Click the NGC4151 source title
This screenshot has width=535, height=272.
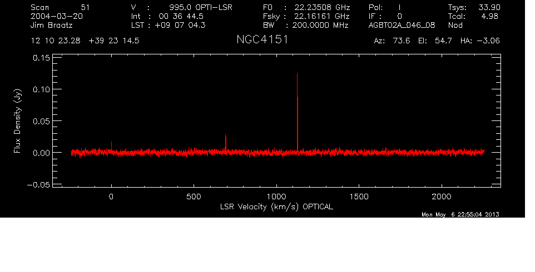tap(262, 41)
